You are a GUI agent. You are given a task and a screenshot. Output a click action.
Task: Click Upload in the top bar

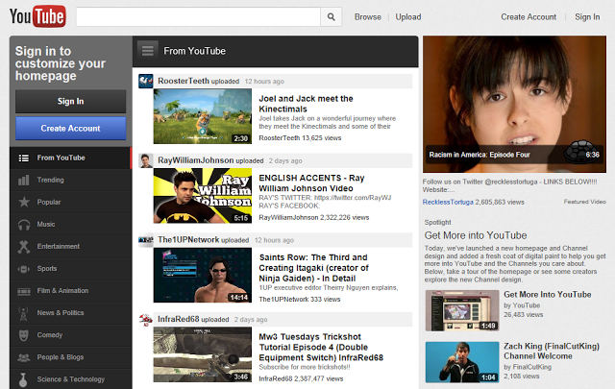click(407, 17)
